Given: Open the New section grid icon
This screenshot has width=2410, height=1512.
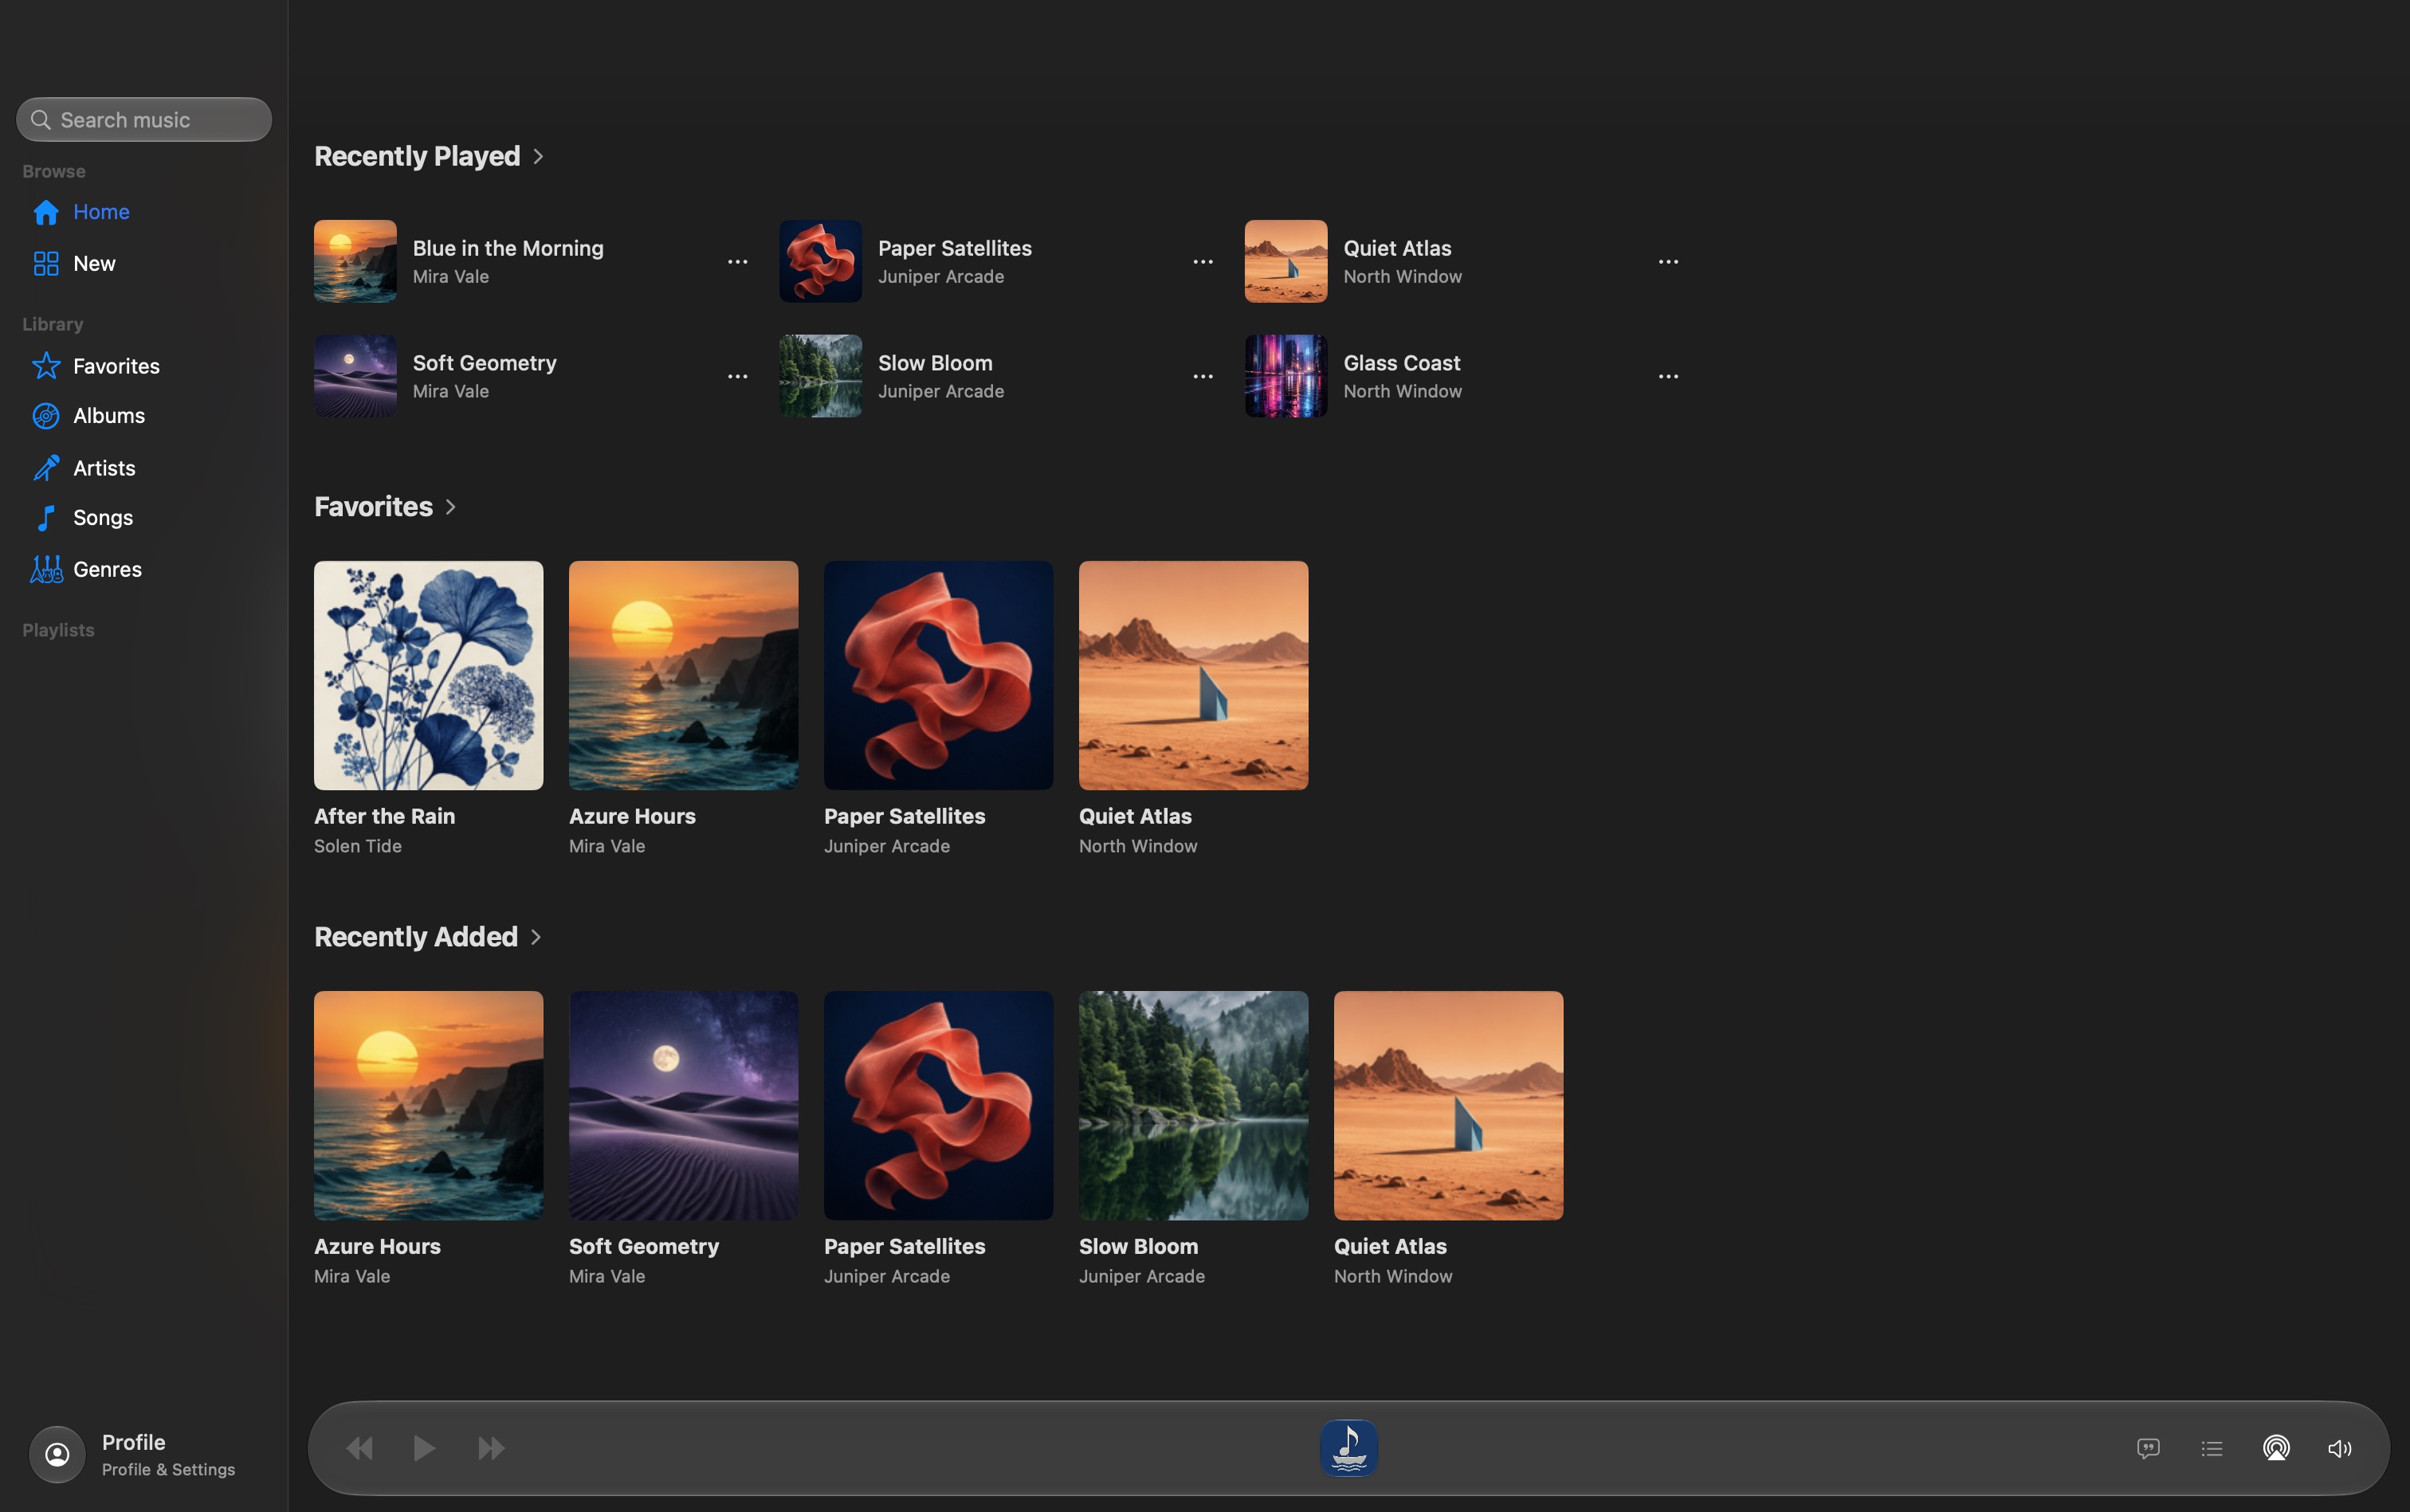Looking at the screenshot, I should coord(46,264).
